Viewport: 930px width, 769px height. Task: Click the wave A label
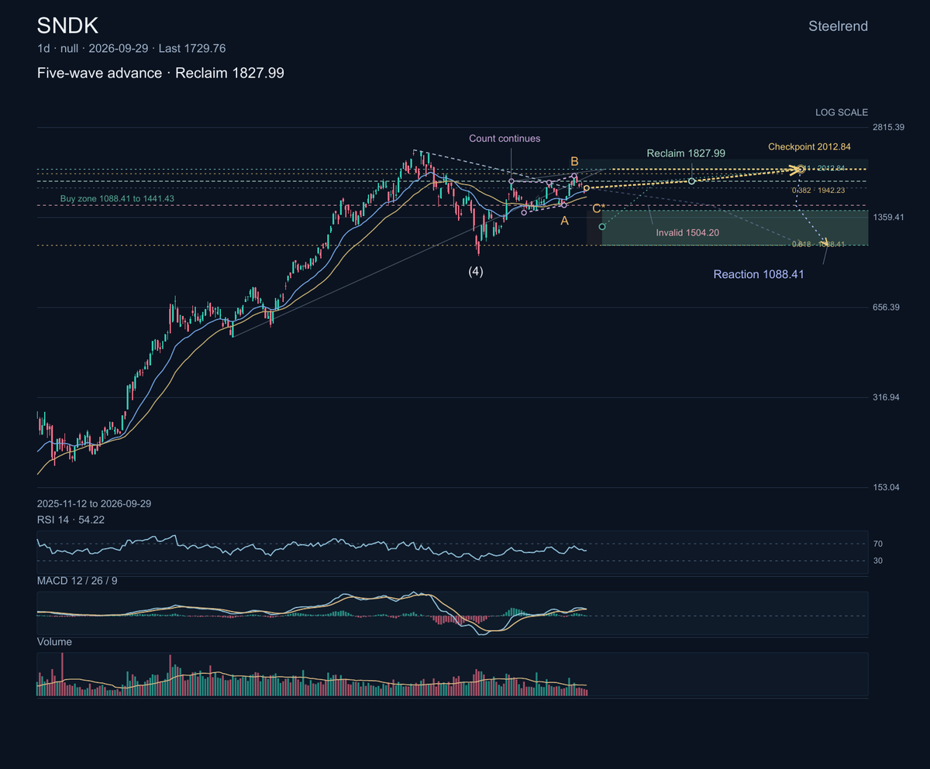(564, 221)
